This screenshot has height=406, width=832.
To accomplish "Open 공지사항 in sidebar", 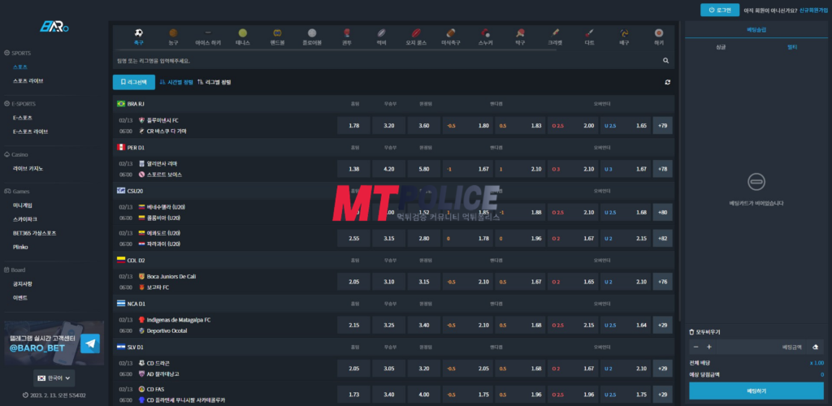I will tap(23, 284).
